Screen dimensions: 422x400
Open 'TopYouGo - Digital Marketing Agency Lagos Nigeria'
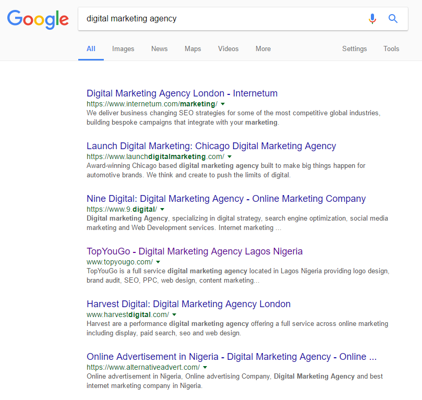(x=195, y=251)
